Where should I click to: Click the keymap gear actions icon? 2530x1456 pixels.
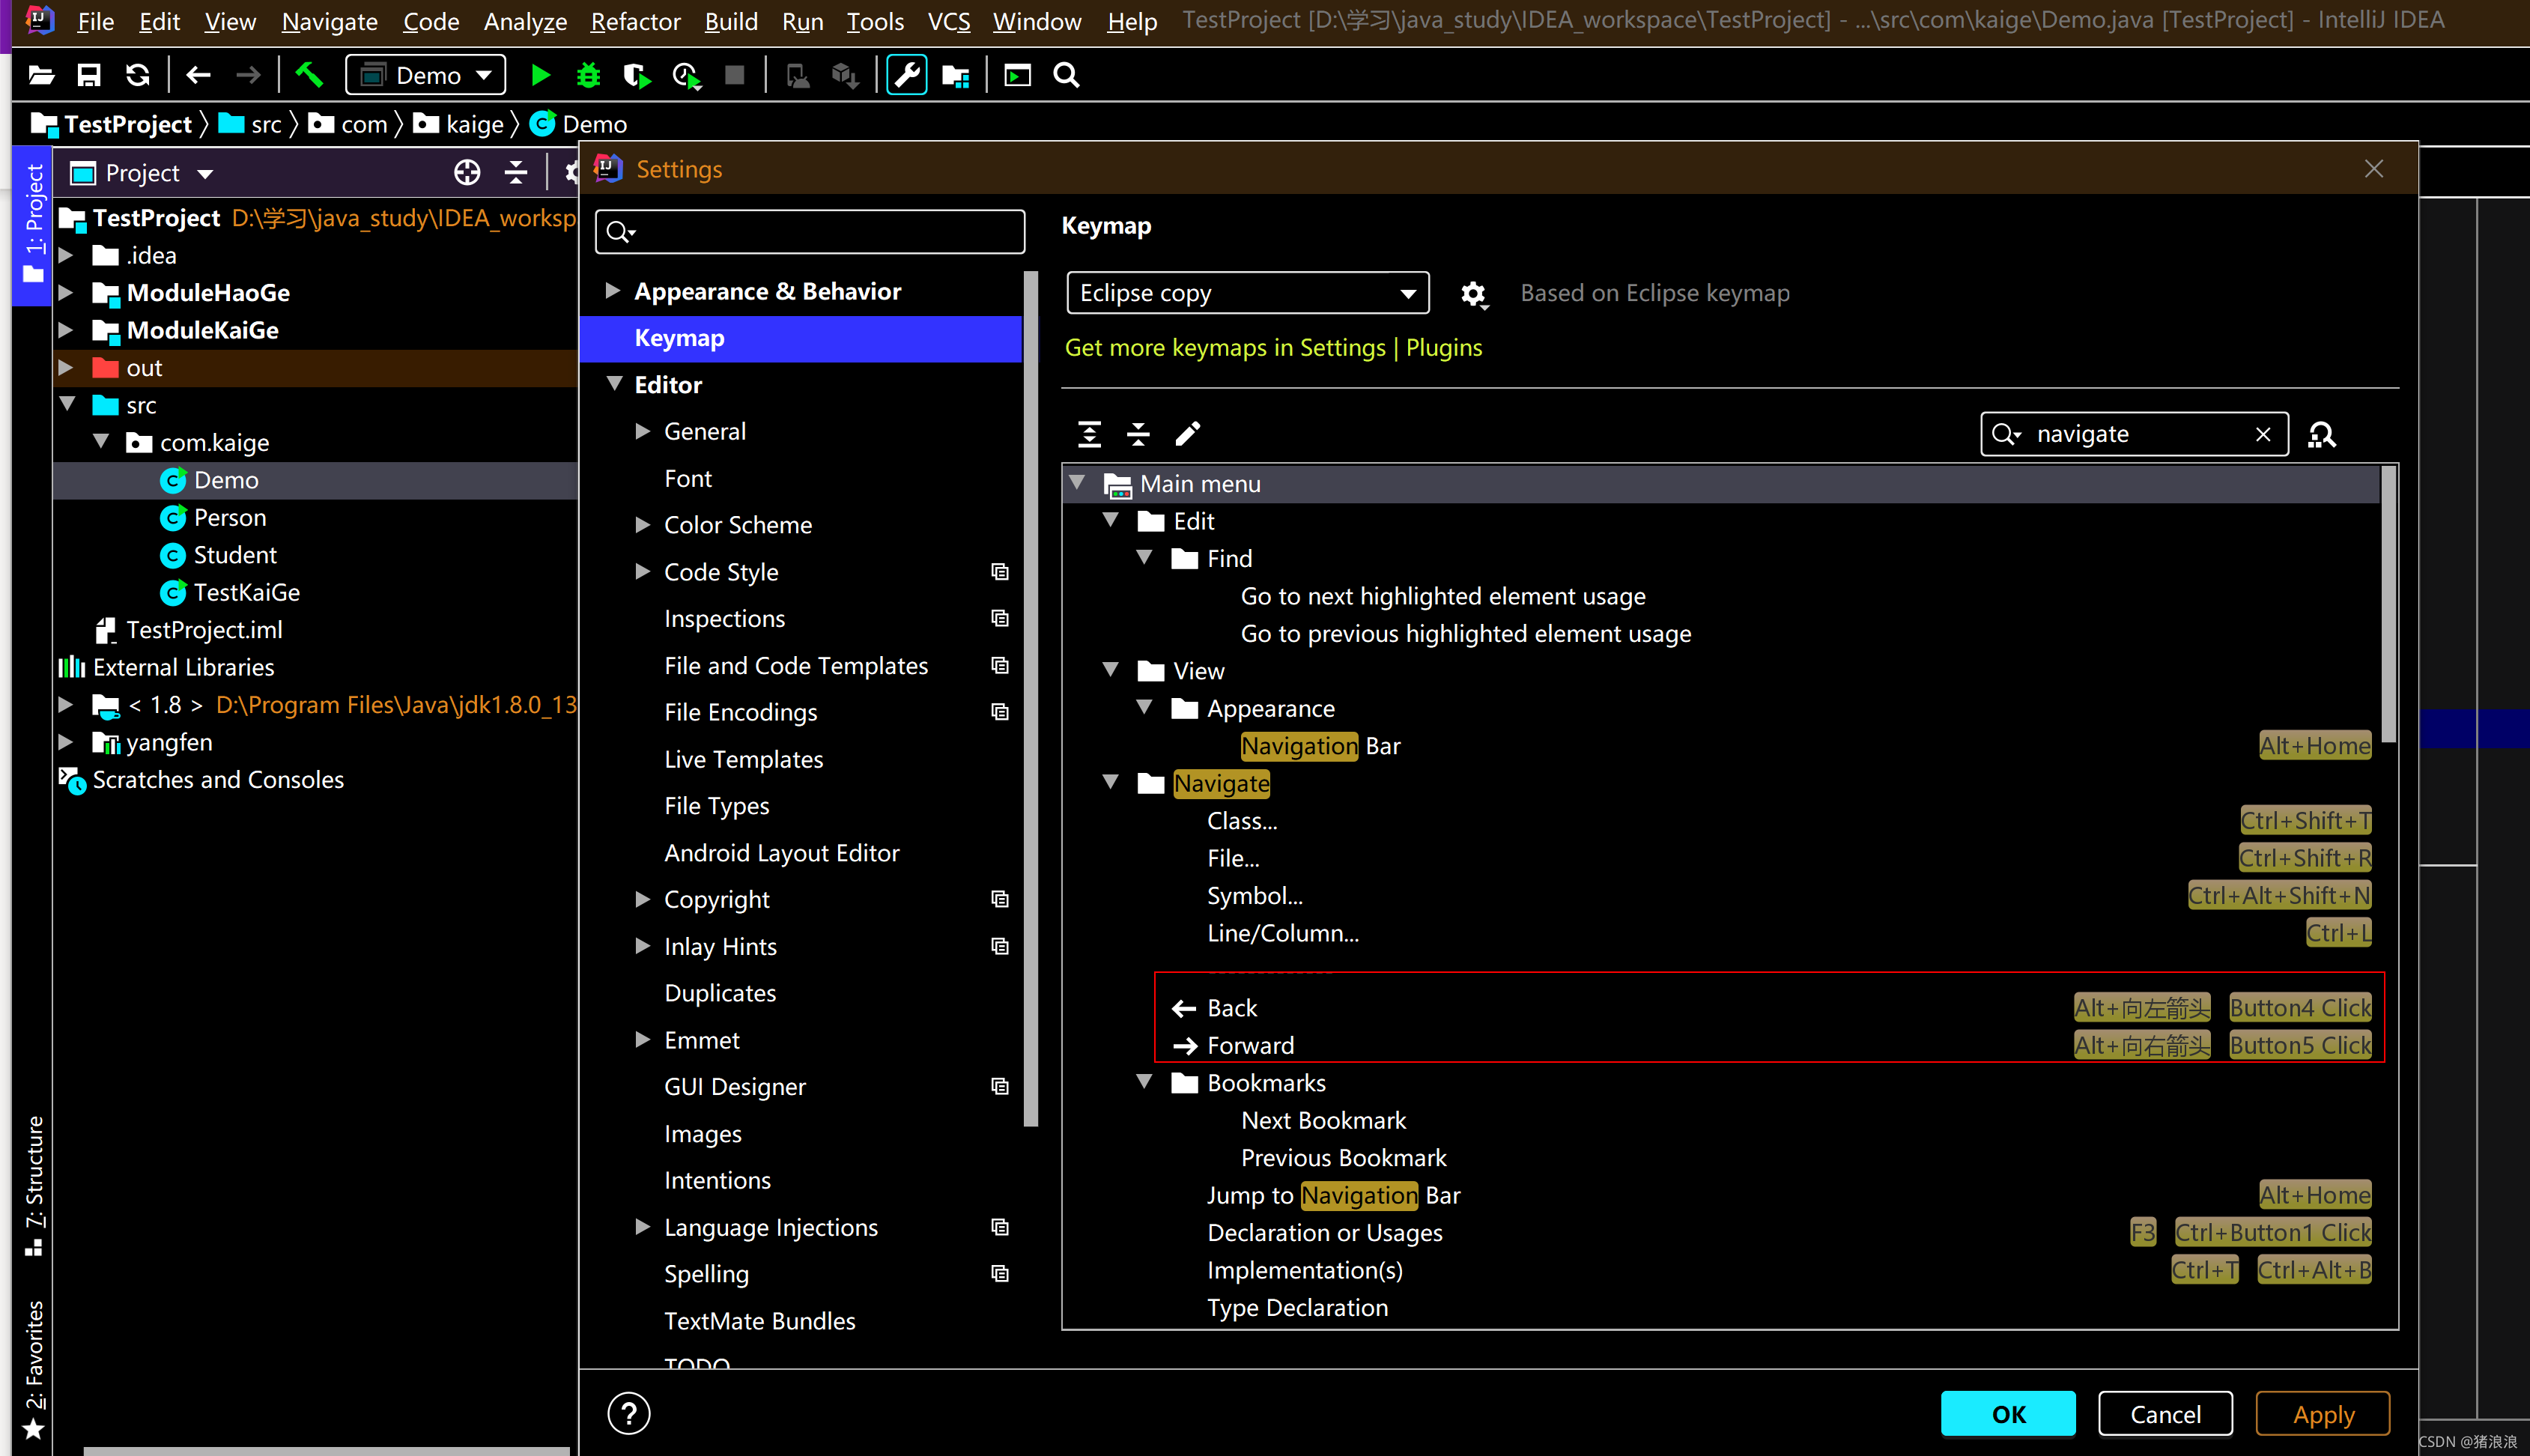pyautogui.click(x=1473, y=294)
